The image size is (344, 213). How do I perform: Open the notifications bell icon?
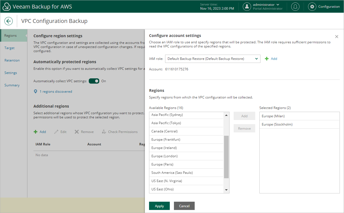pos(295,7)
